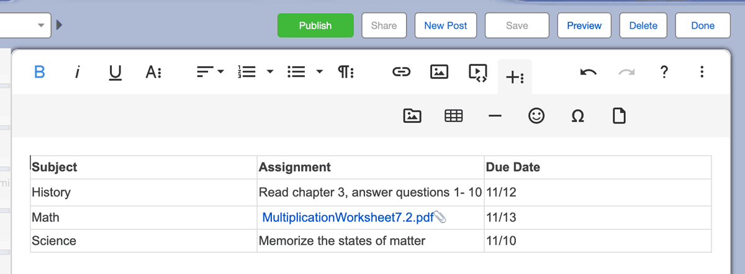Screen dimensions: 745x274
Task: Open paragraph format options
Action: click(346, 73)
